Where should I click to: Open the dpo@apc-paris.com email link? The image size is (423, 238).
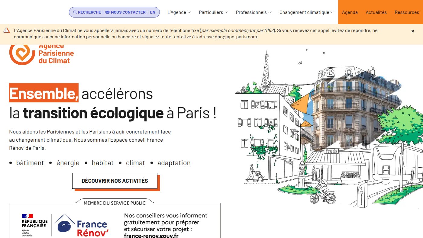[236, 37]
